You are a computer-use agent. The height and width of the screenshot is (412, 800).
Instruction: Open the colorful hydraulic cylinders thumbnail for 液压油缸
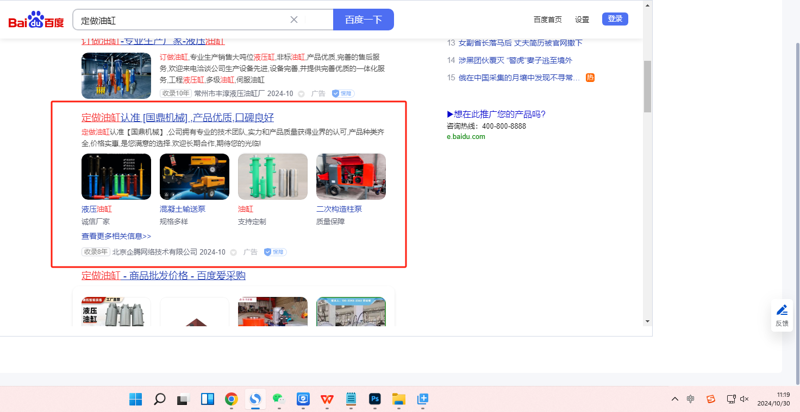116,177
